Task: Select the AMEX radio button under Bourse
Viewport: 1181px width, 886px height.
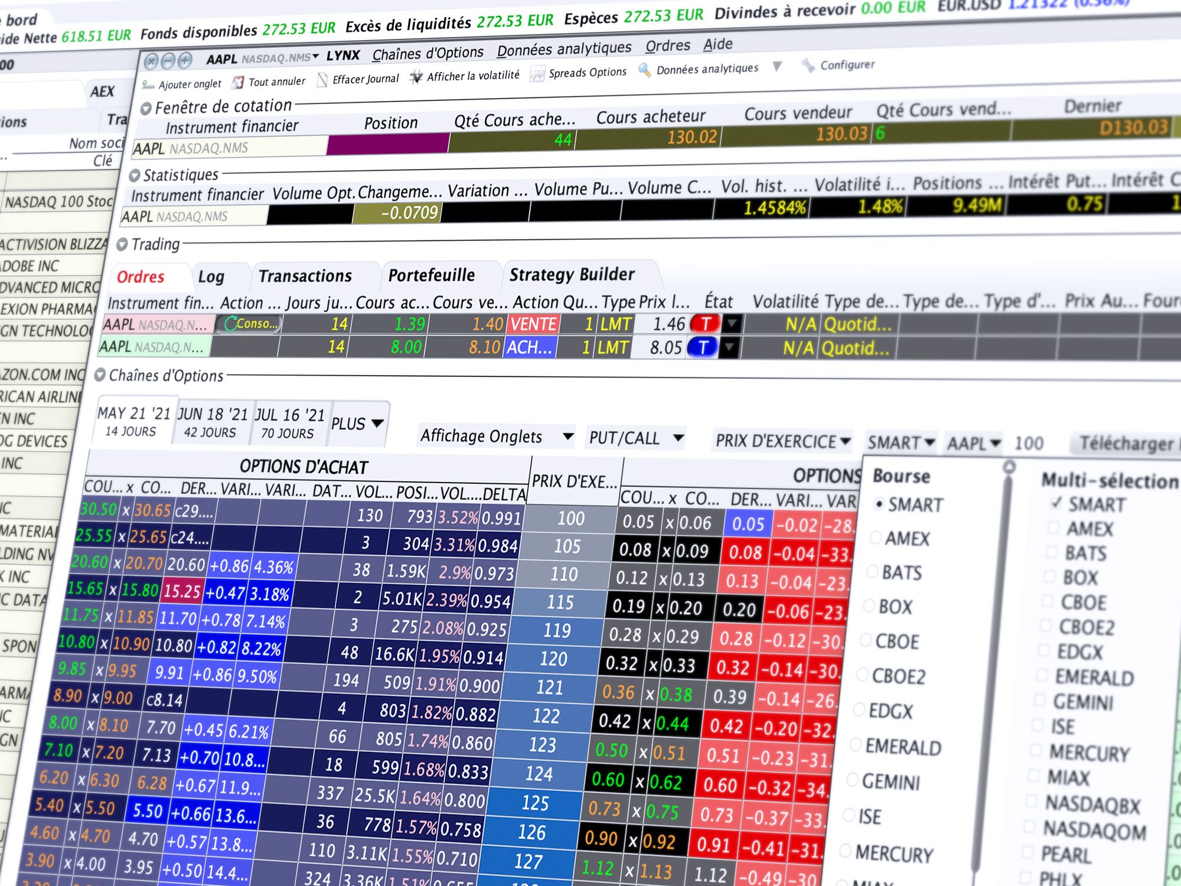Action: [x=876, y=538]
